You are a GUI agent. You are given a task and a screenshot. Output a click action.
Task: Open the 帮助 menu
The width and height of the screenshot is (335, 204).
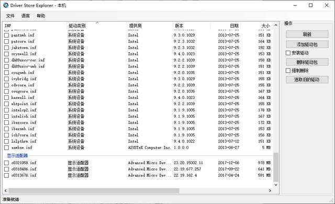point(41,16)
